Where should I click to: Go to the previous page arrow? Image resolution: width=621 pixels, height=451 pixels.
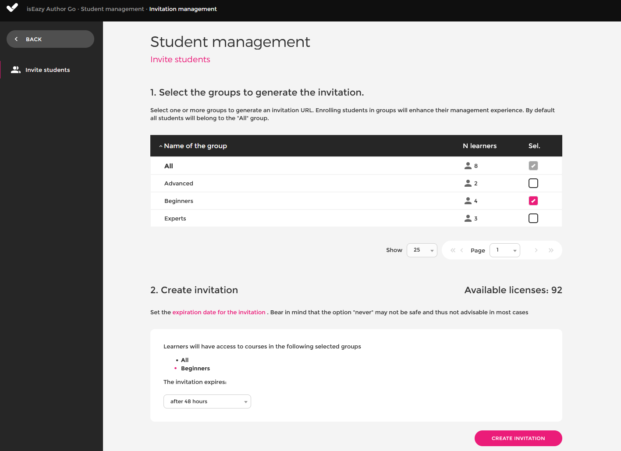[461, 250]
